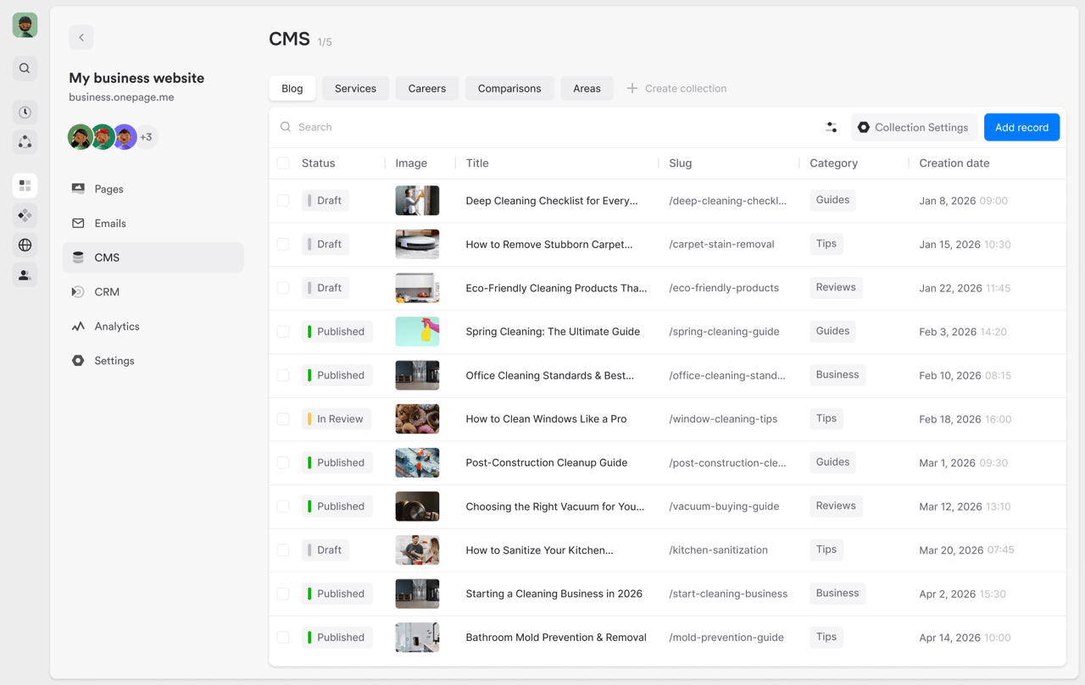The height and width of the screenshot is (685, 1085).
Task: Select the Blog collection tab
Action: [x=292, y=88]
